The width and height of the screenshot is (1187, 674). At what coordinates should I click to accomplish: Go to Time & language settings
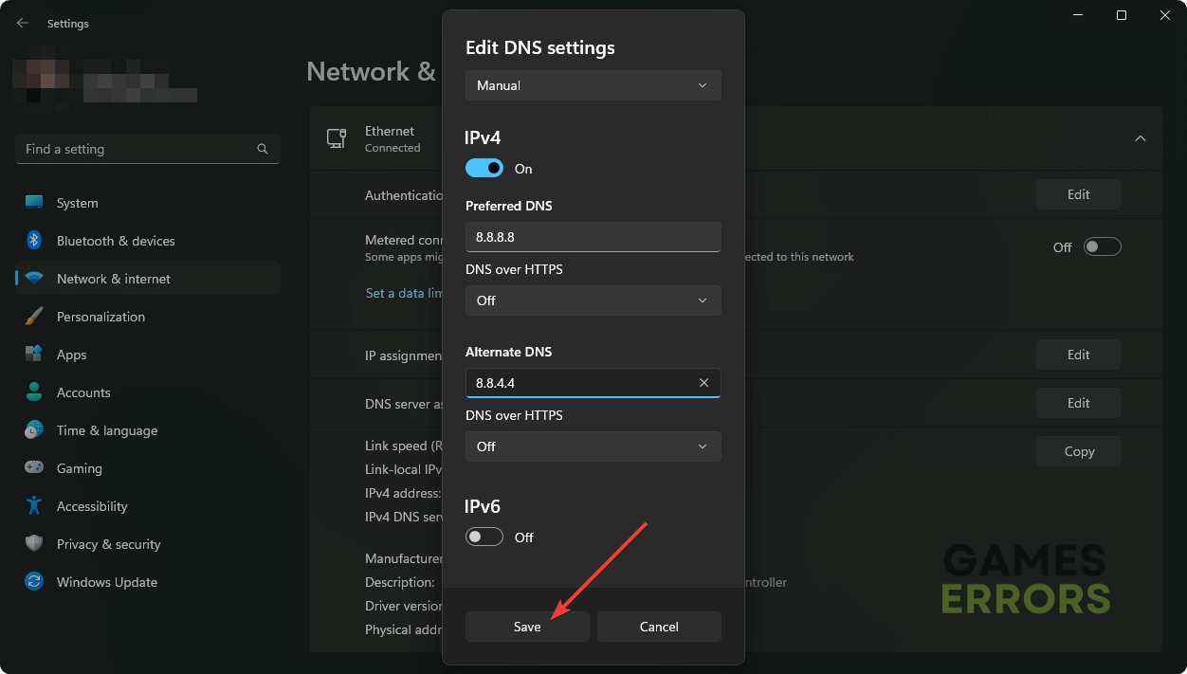pyautogui.click(x=106, y=430)
